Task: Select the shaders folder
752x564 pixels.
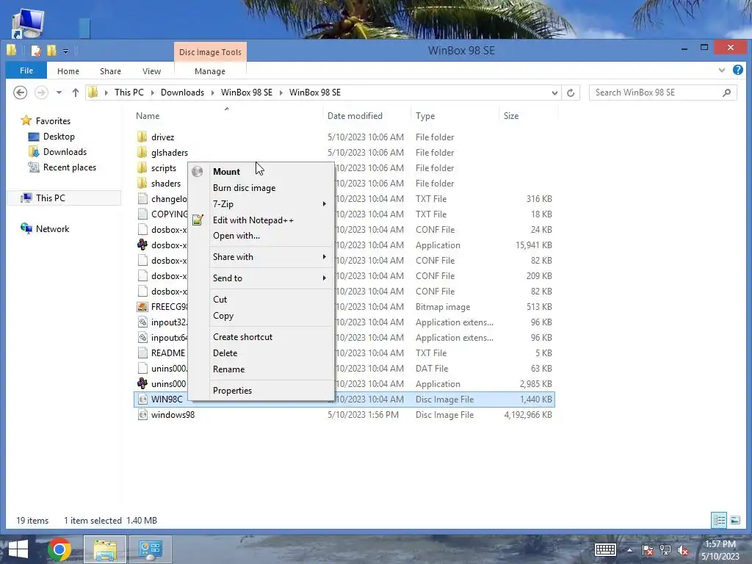Action: coord(166,183)
